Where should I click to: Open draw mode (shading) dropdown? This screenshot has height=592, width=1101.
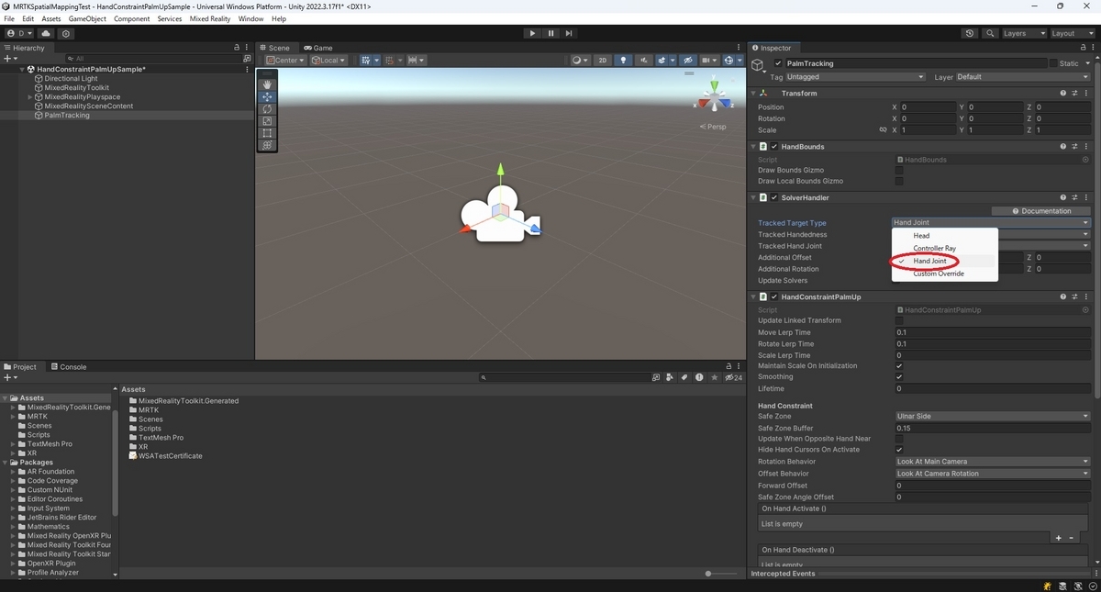[x=580, y=61]
